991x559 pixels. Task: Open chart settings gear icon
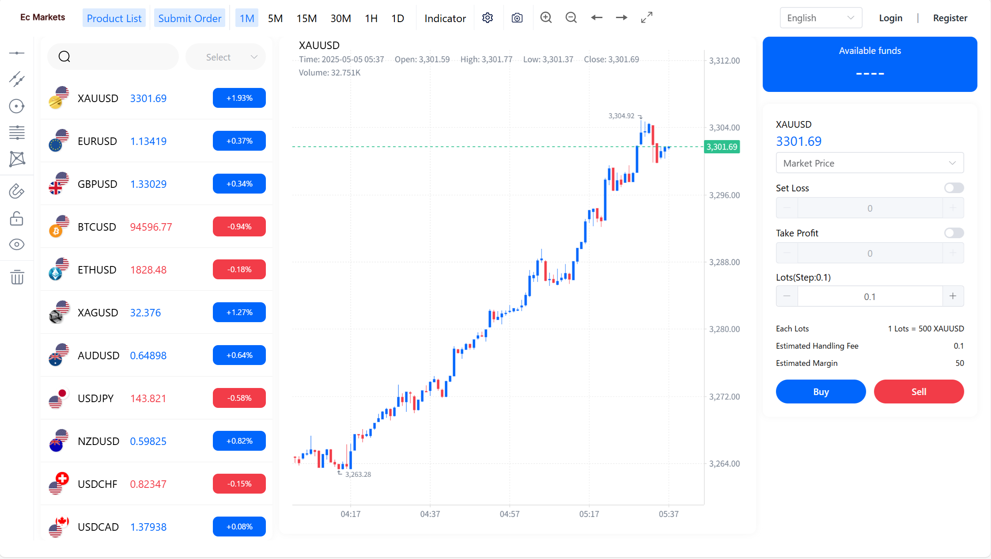[488, 18]
